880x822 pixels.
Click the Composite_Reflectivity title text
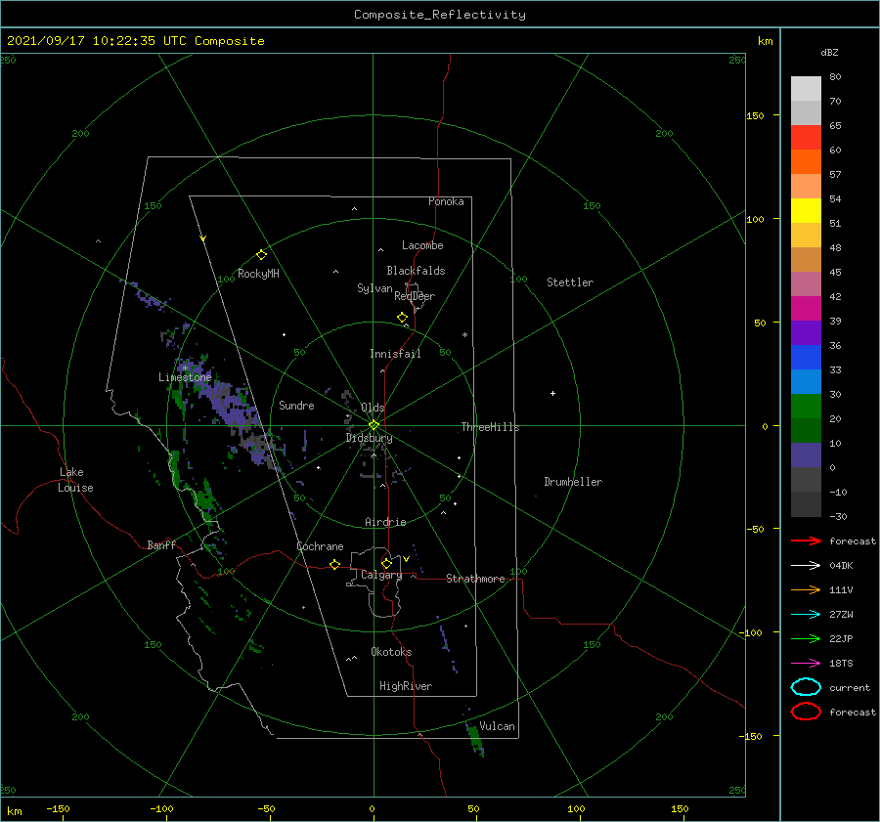click(x=440, y=15)
